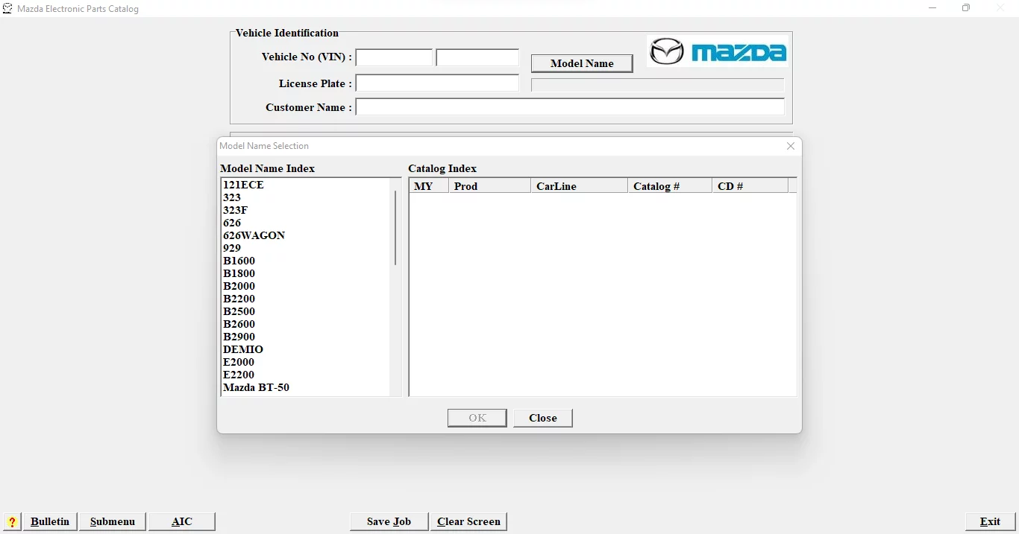Pick B2500 in the model list
The image size is (1019, 534).
239,311
